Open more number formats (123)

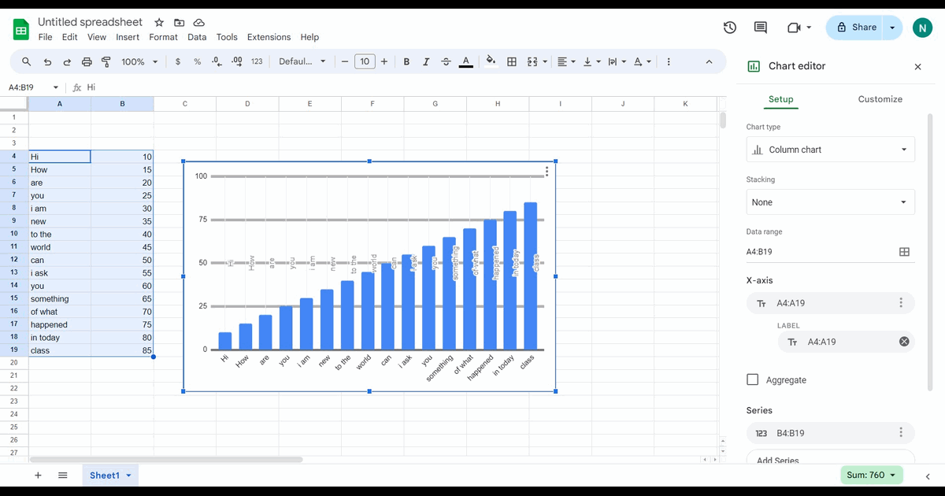pos(257,61)
